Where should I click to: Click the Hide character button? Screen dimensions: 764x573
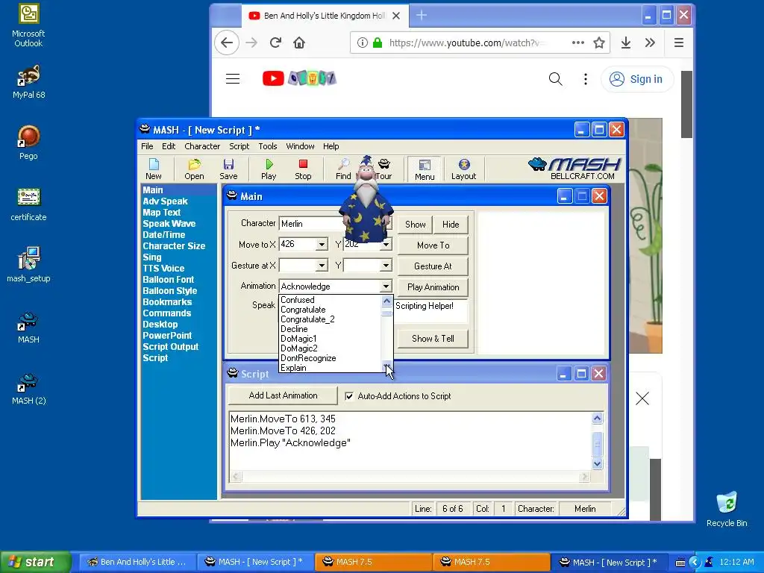click(x=451, y=224)
